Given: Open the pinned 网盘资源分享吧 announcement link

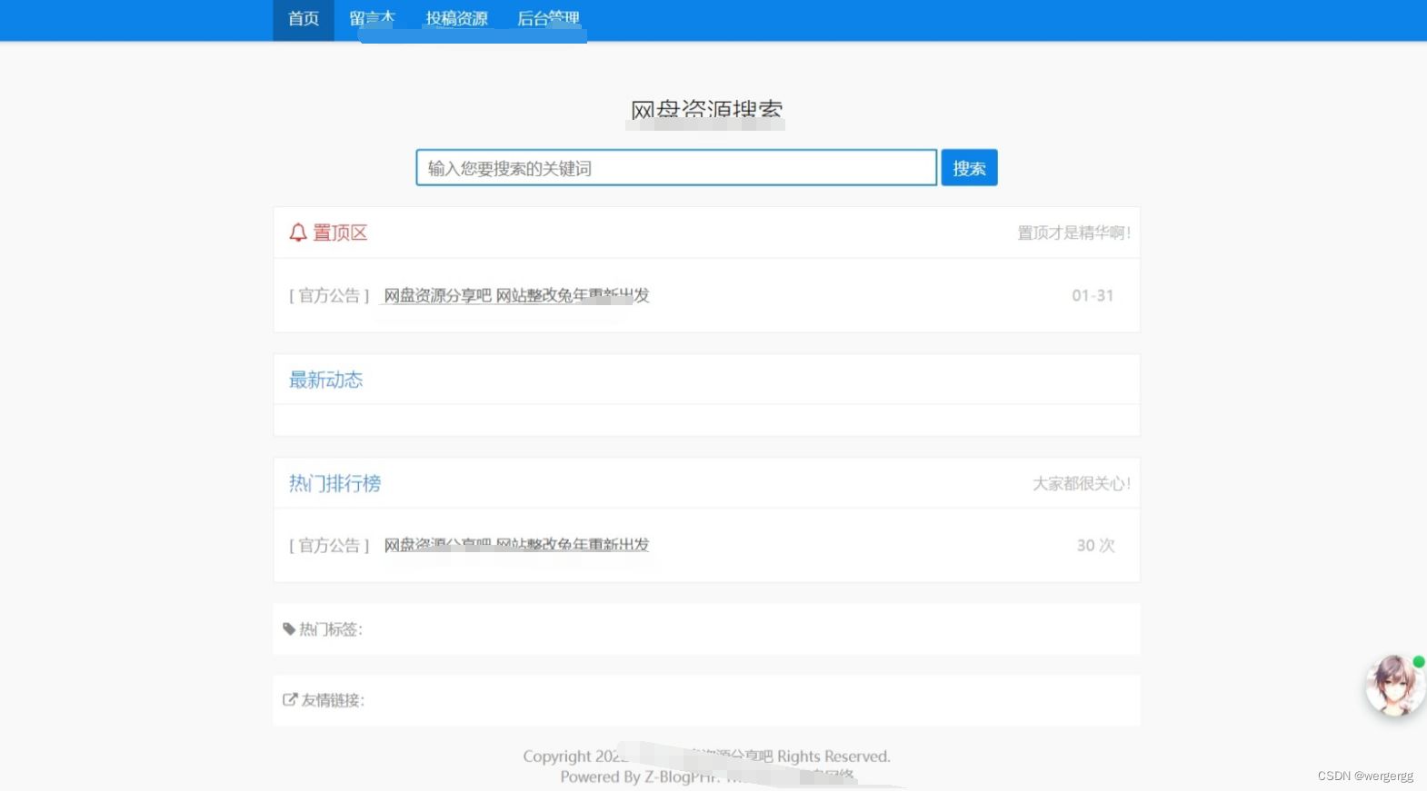Looking at the screenshot, I should click(x=516, y=295).
